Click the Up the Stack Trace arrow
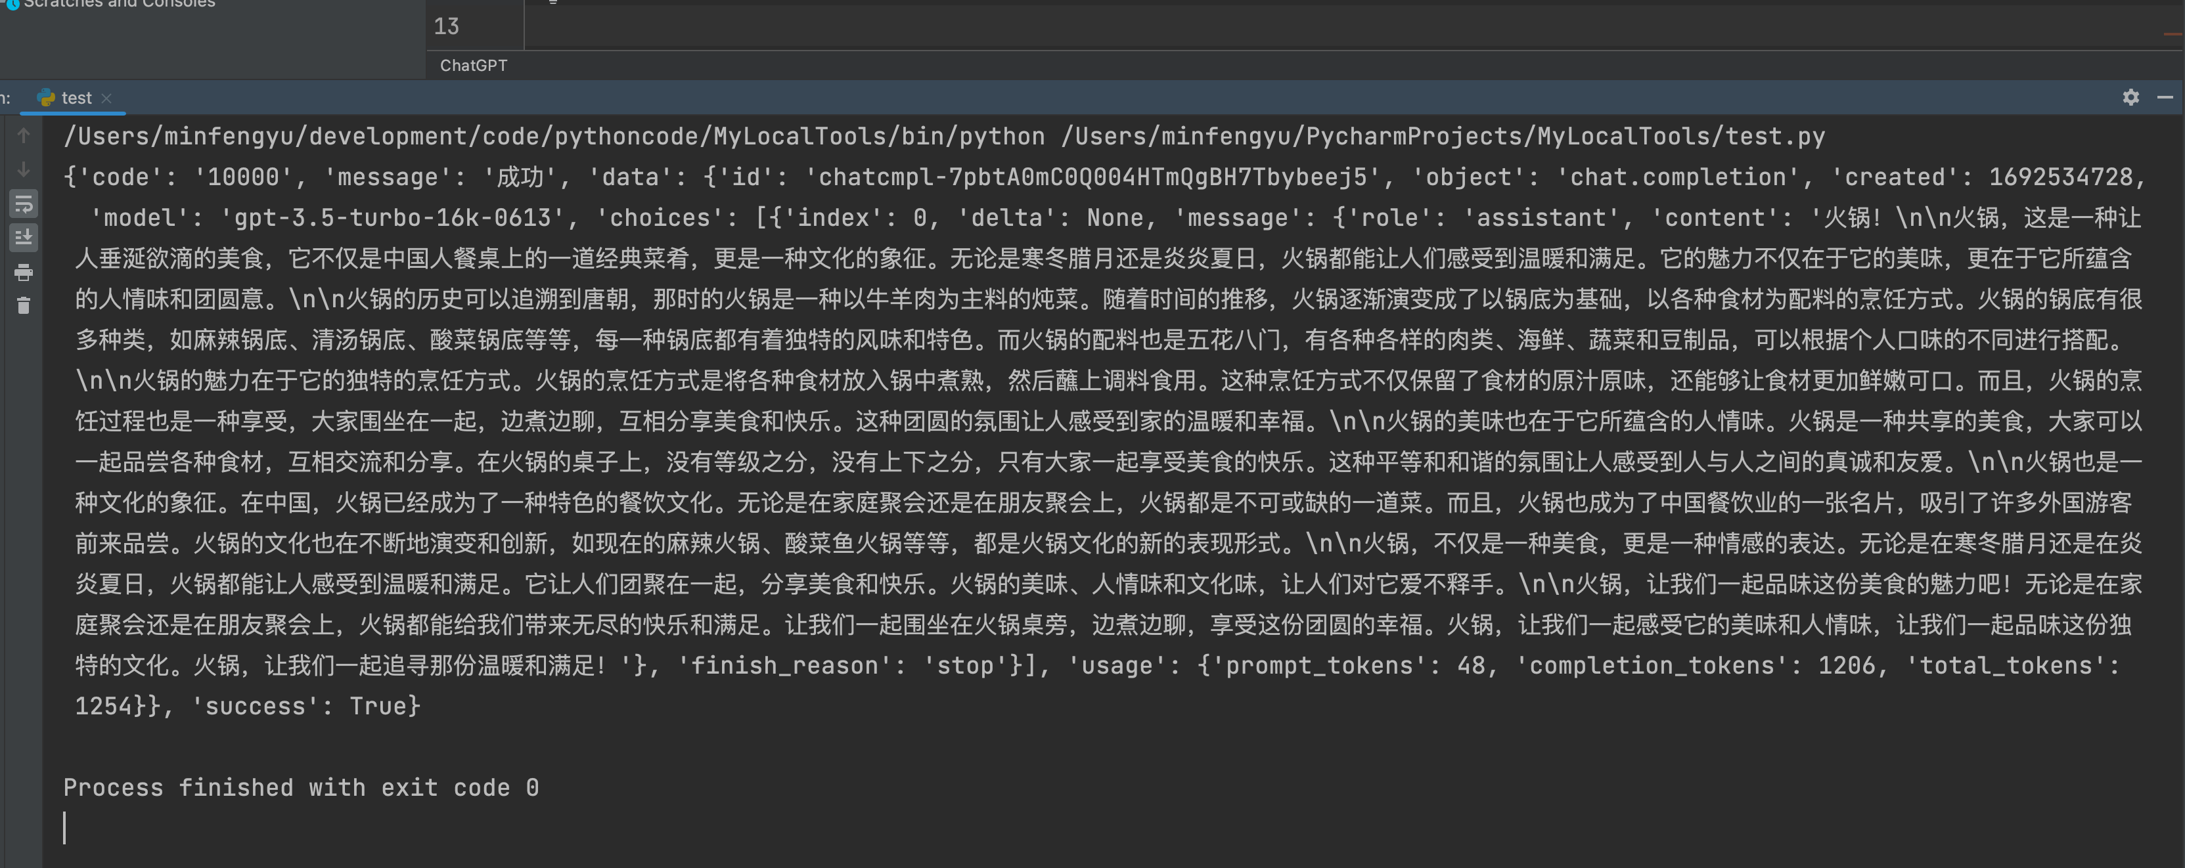The height and width of the screenshot is (868, 2185). point(24,136)
